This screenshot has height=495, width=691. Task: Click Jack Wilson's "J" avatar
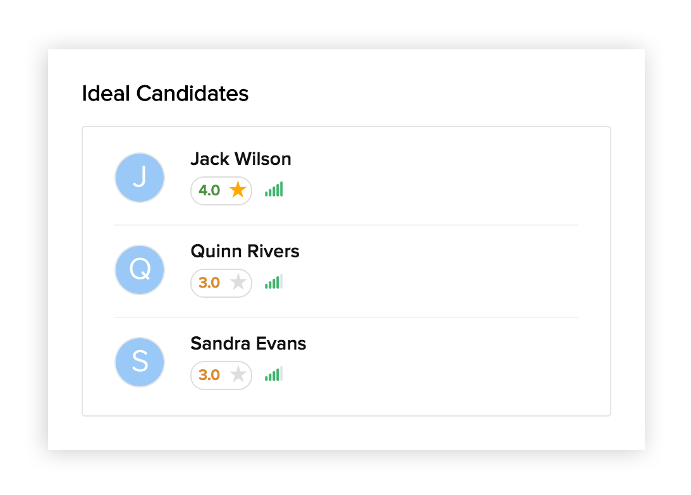pos(140,178)
